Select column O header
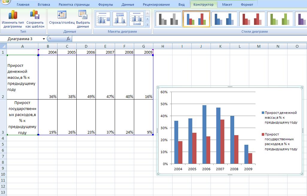Image resolution: width=307 pixels, height=196 pixels. click(x=297, y=46)
